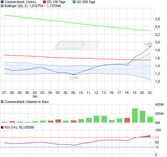Click the 05. date label on x-axis
Screen dimensions: 167x157
pyautogui.click(x=58, y=93)
